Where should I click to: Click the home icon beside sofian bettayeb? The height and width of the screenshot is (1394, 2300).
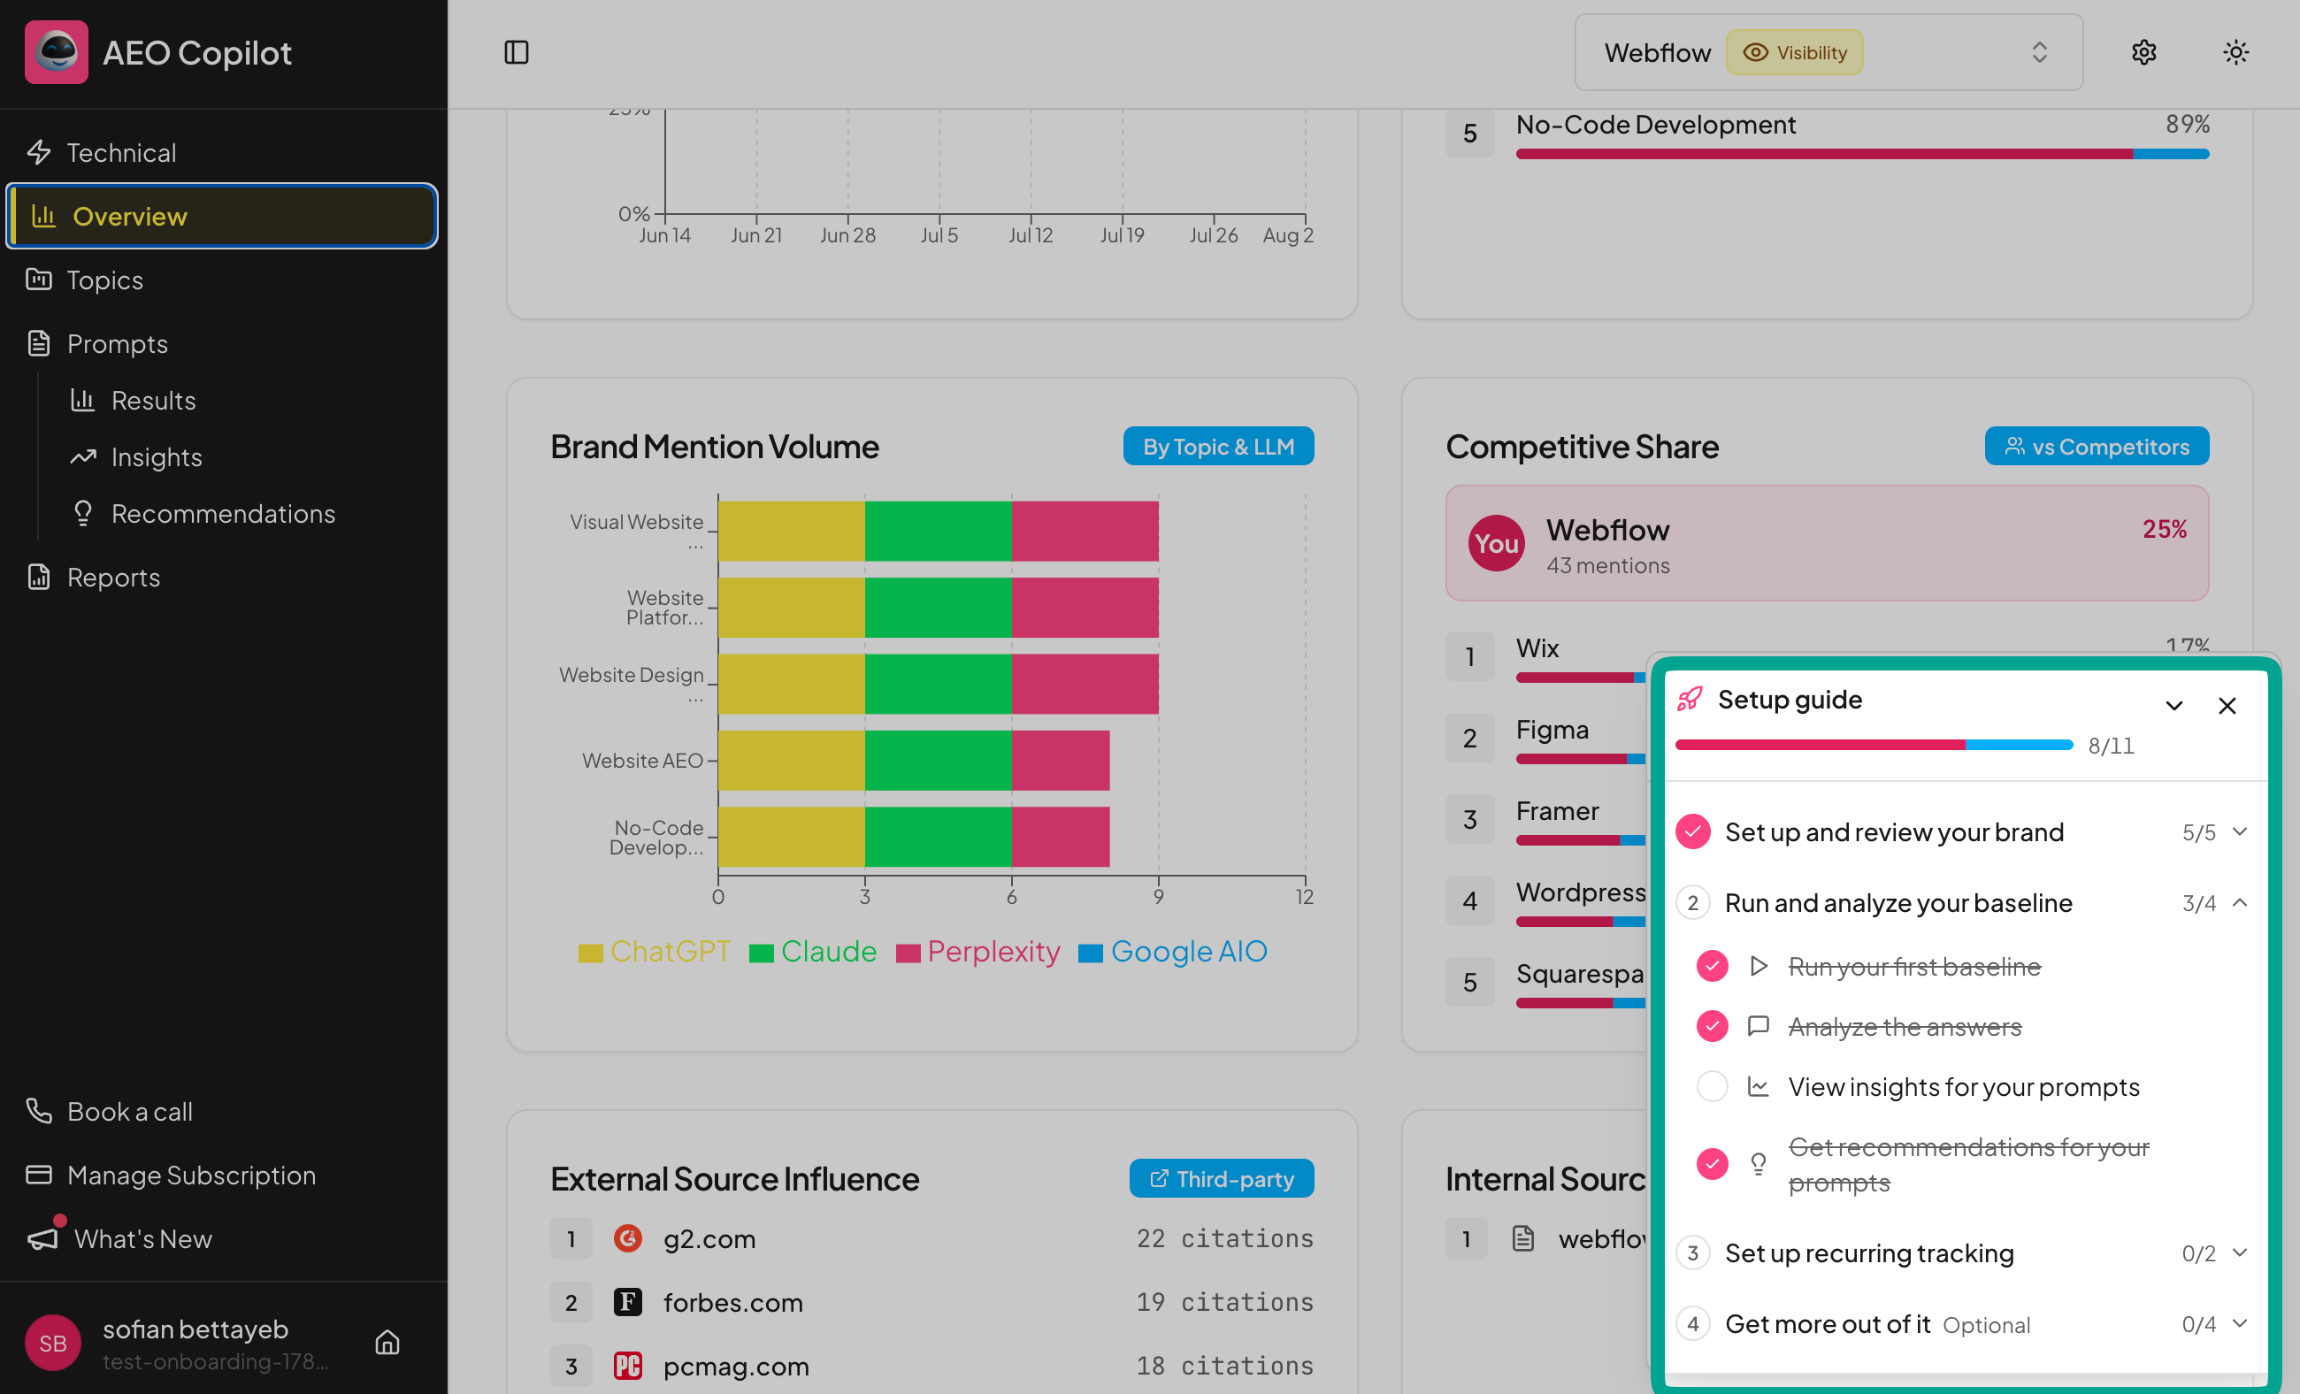[x=387, y=1342]
